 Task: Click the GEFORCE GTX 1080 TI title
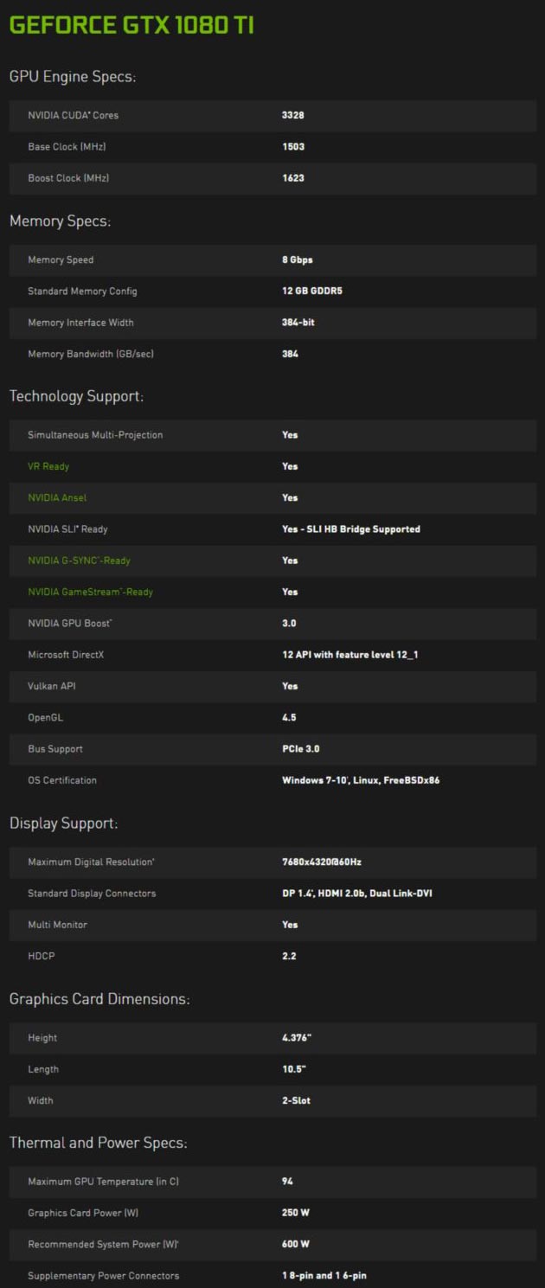tap(131, 24)
